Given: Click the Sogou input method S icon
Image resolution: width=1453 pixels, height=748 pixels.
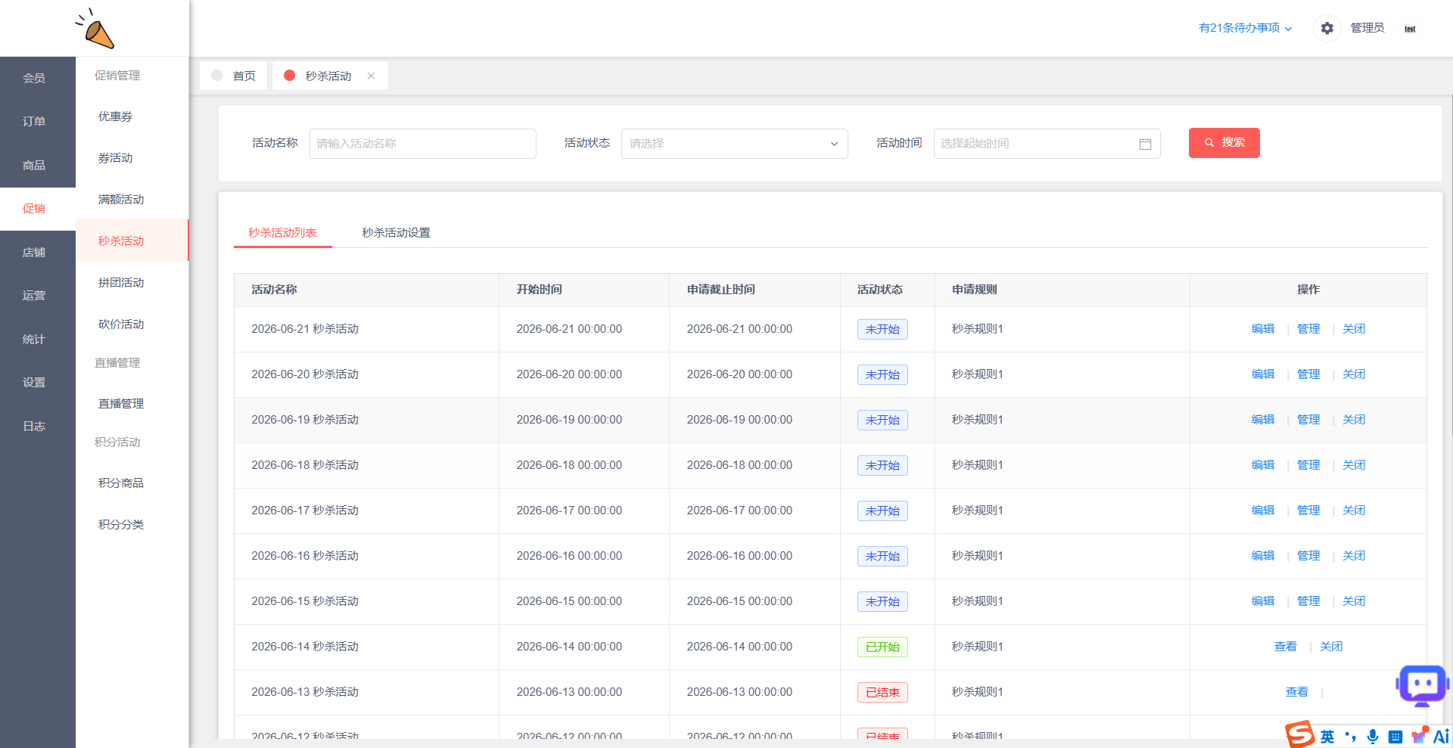Looking at the screenshot, I should click(1300, 735).
